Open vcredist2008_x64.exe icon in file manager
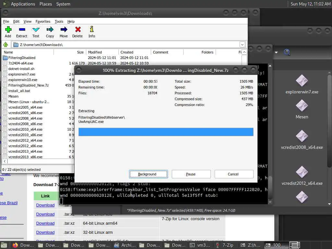Screen dimensions: 332x249 (302, 140)
